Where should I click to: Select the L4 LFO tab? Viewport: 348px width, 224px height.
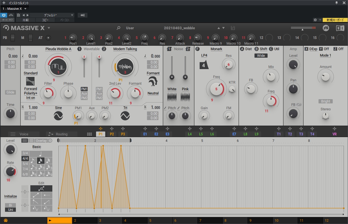[190, 134]
